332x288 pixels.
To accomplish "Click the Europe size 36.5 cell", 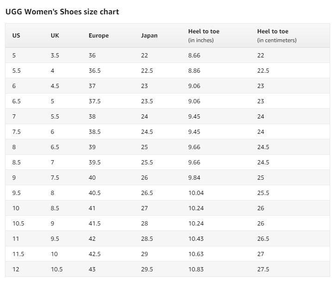I will [94, 71].
